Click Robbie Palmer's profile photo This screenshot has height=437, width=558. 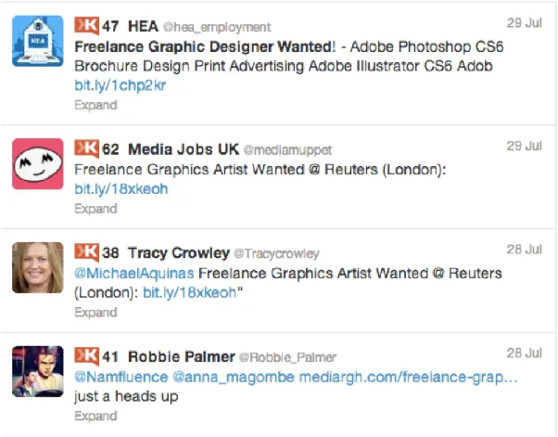(x=38, y=372)
